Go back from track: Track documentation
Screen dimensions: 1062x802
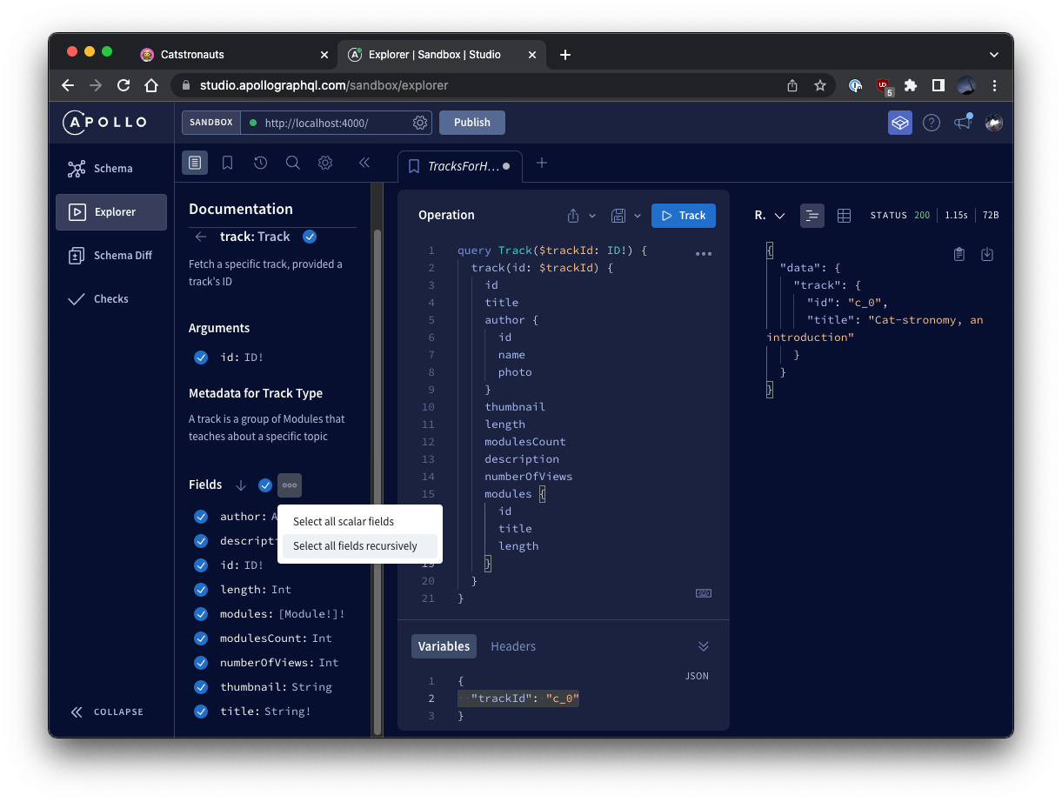click(201, 237)
